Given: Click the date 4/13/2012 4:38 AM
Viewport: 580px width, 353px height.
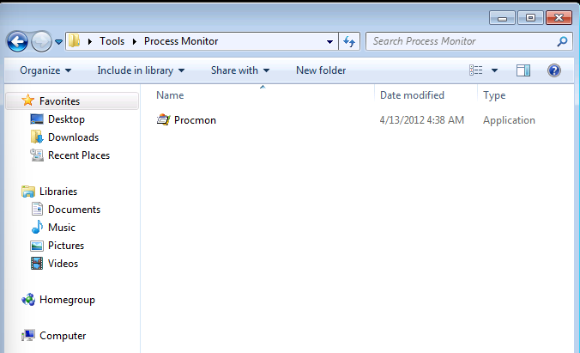Looking at the screenshot, I should 421,120.
